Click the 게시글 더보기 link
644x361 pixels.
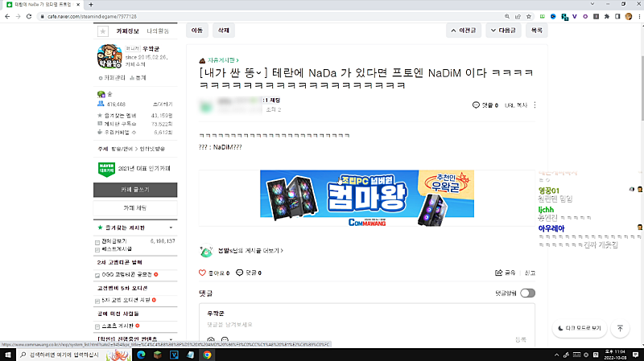[250, 251]
